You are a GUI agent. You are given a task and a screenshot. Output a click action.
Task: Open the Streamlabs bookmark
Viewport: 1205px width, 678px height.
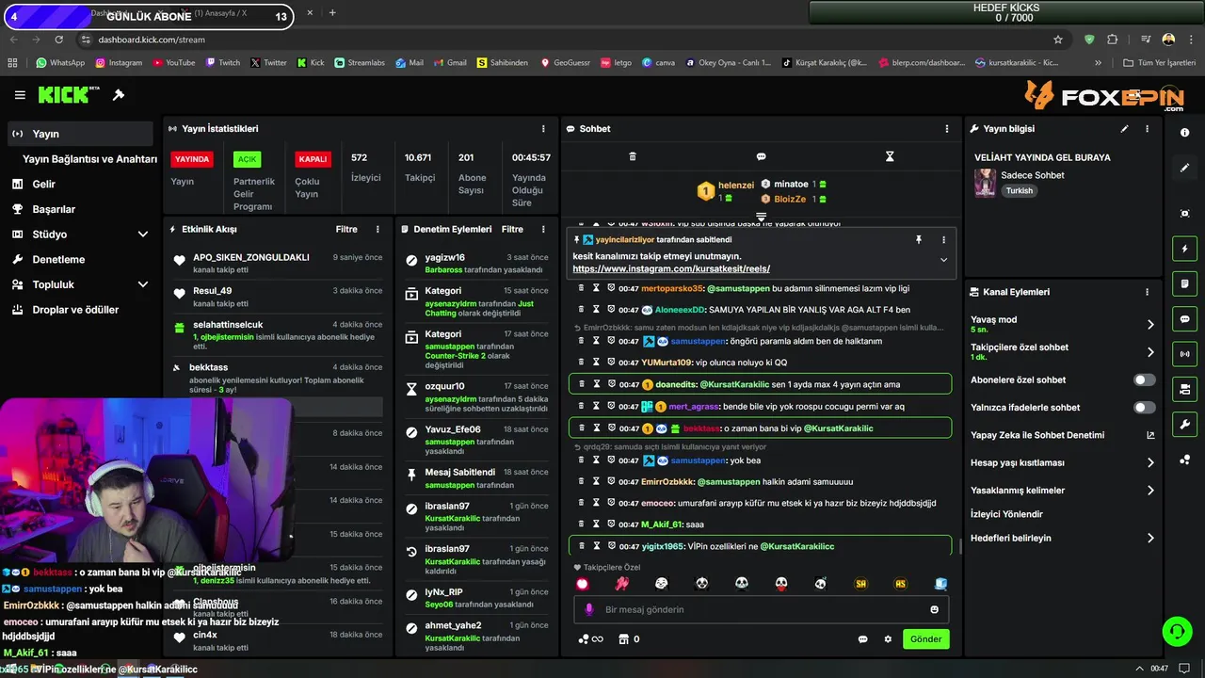coord(359,63)
